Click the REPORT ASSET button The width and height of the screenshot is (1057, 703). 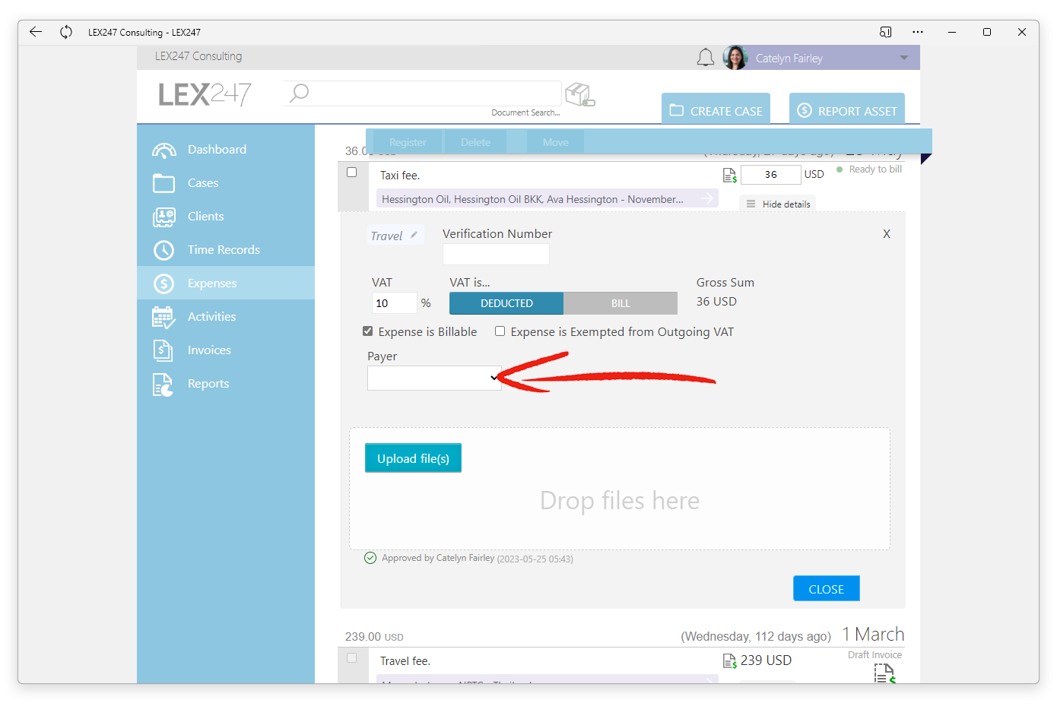click(846, 109)
